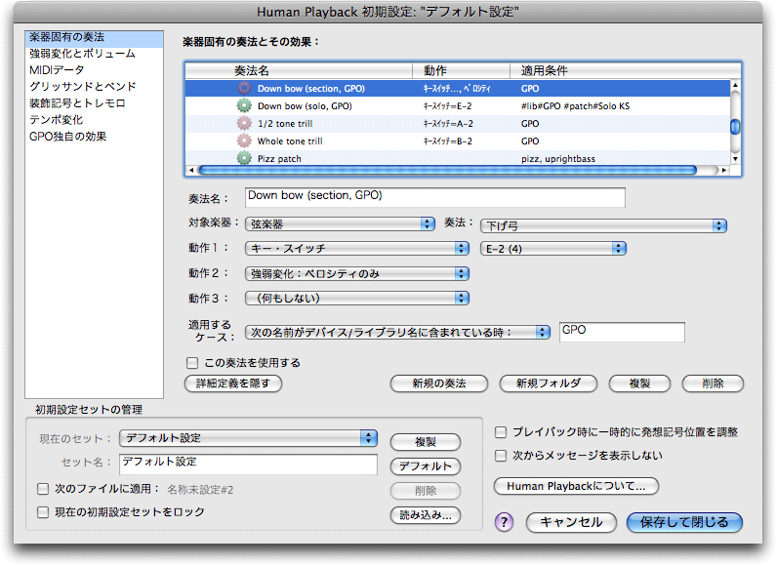Image resolution: width=776 pixels, height=566 pixels.
Task: Click 新規フォルダ button
Action: tap(549, 384)
